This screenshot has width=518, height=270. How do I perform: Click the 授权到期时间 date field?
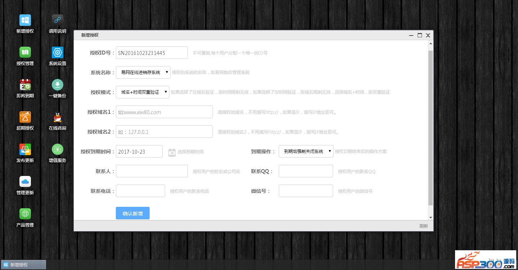139,151
